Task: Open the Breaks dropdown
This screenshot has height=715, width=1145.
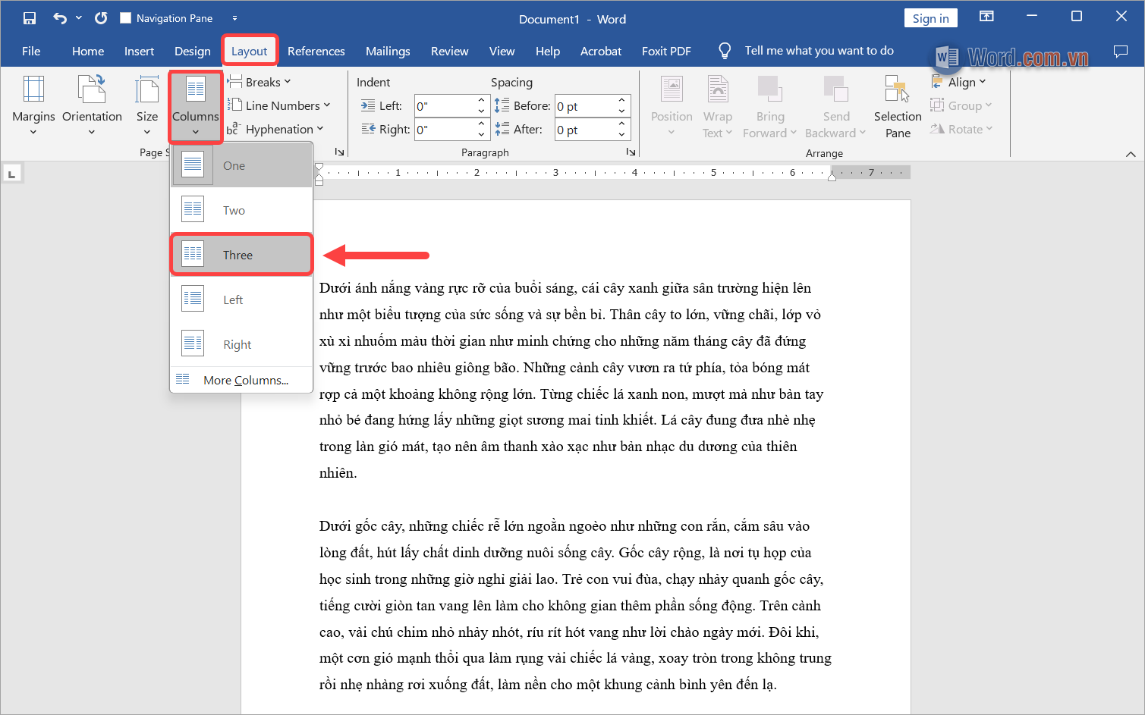Action: tap(259, 82)
